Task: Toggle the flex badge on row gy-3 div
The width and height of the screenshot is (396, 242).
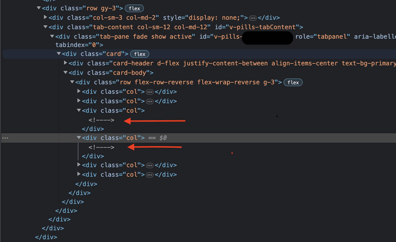Action: pyautogui.click(x=134, y=9)
